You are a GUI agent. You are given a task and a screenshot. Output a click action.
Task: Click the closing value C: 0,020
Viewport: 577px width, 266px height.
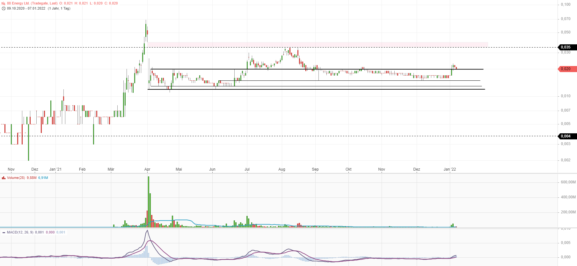(x=111, y=3)
